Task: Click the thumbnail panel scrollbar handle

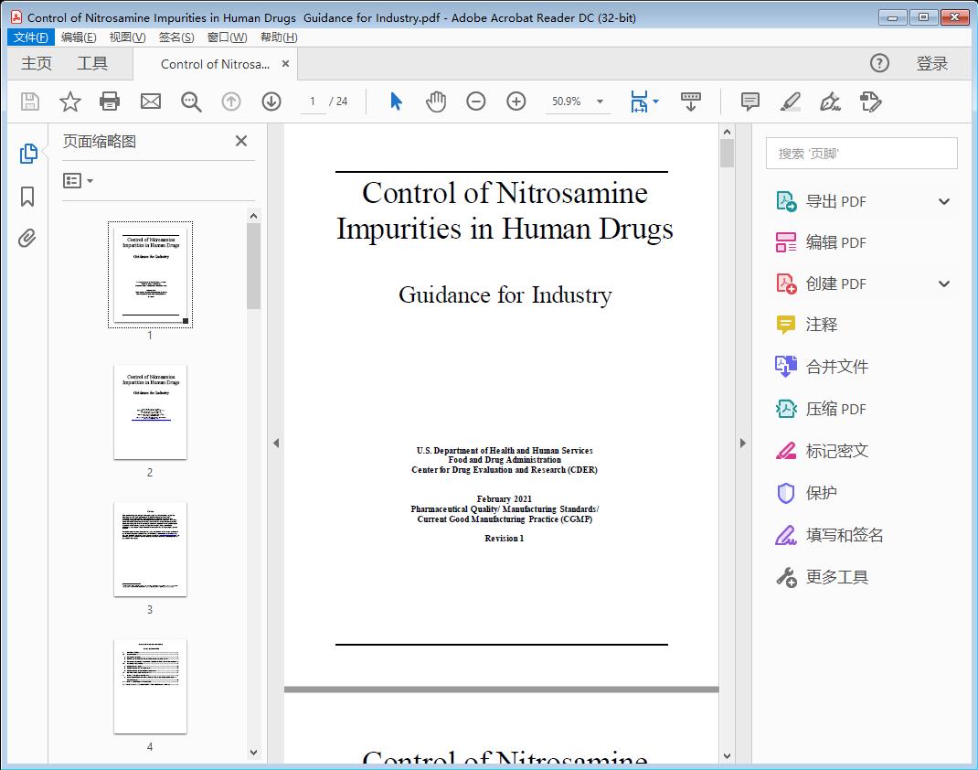Action: tap(253, 266)
